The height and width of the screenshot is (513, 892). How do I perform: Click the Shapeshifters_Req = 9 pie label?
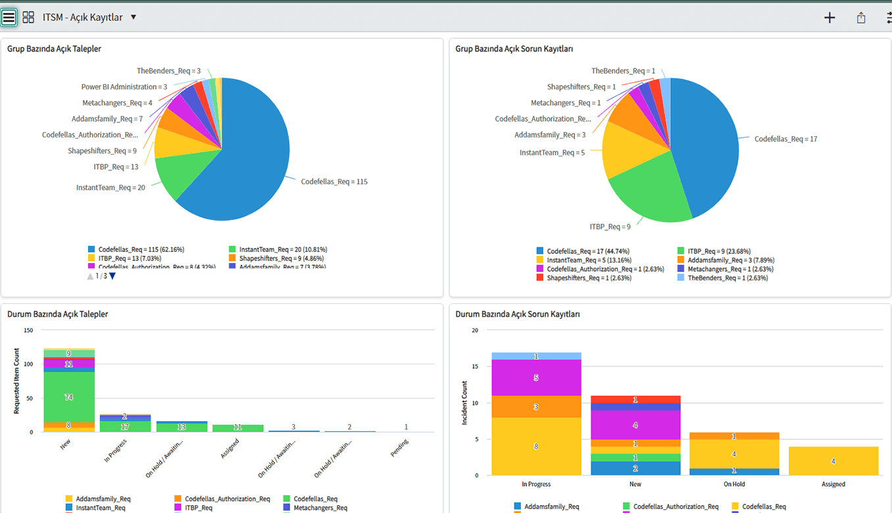[102, 151]
